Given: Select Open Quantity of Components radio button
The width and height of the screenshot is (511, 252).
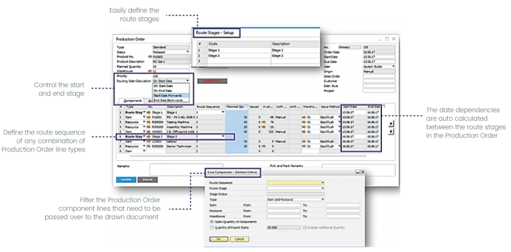Looking at the screenshot, I should pos(212,221).
